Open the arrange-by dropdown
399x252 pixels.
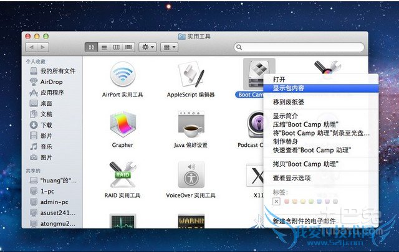[169, 47]
